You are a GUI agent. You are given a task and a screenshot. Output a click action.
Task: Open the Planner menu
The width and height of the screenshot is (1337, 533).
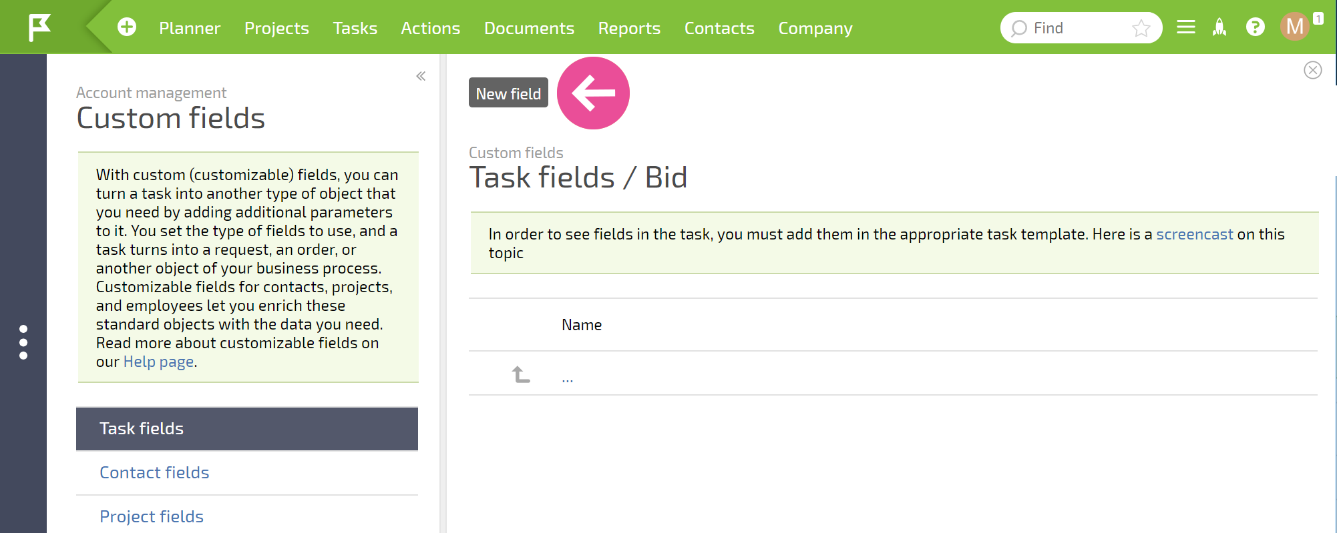pyautogui.click(x=190, y=28)
